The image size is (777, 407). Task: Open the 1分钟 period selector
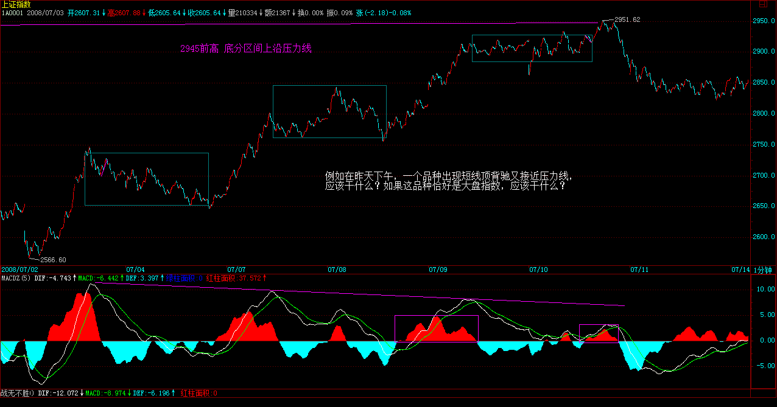point(762,270)
